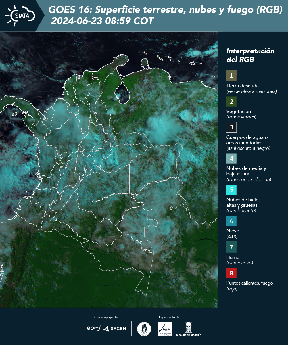Click the "Tierra desnuda" label
This screenshot has width=288, height=345.
click(243, 86)
